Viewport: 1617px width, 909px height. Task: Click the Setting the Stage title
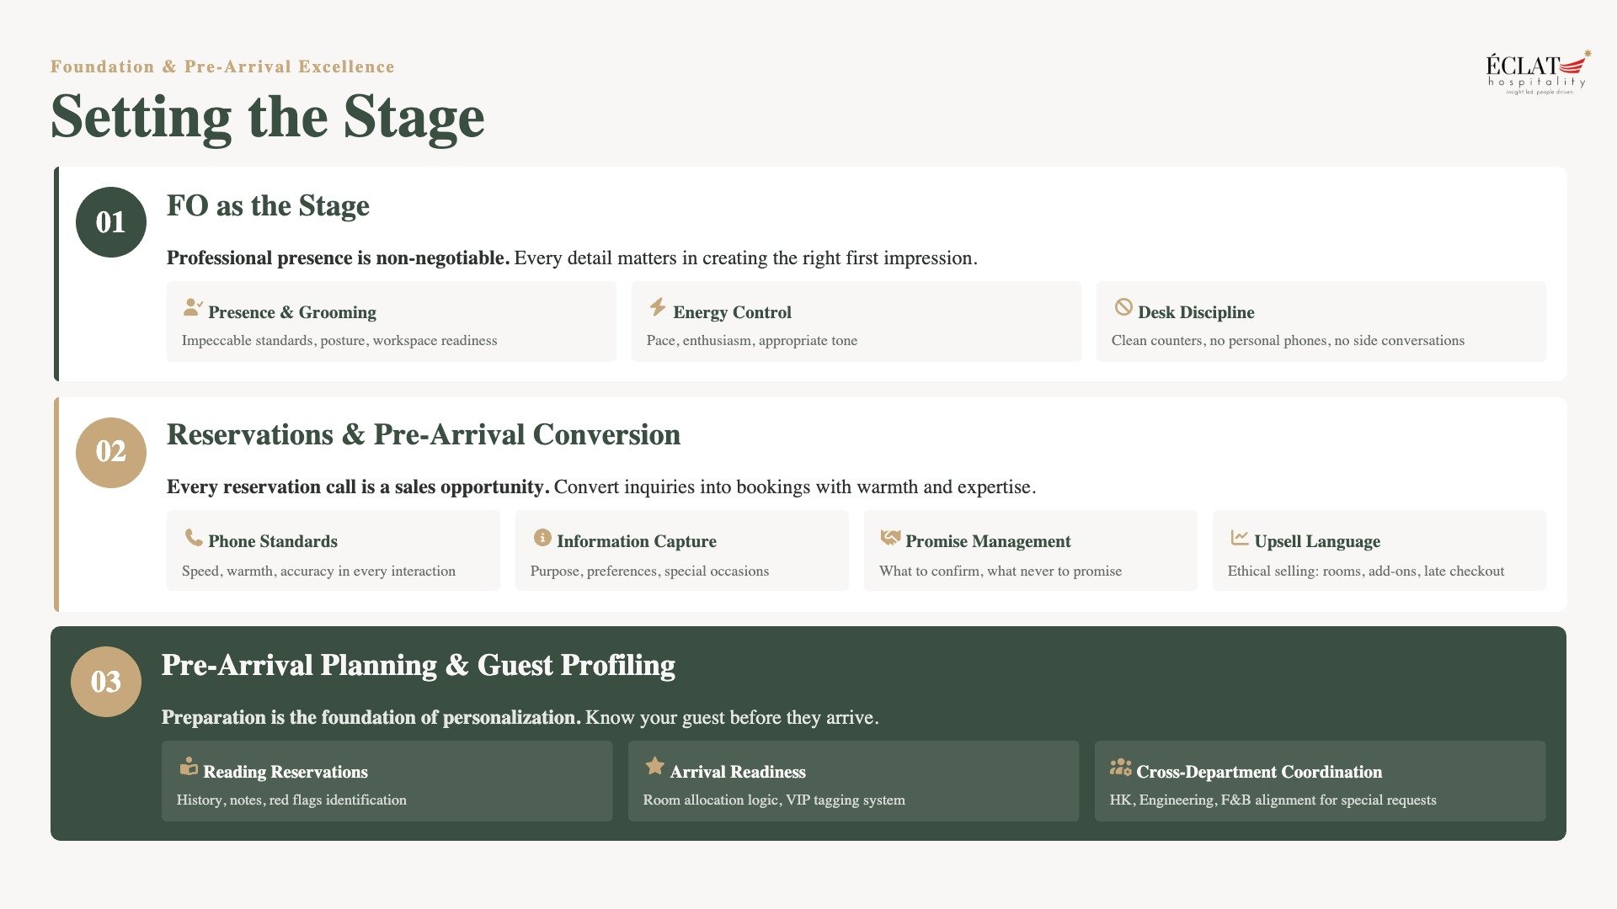[268, 117]
